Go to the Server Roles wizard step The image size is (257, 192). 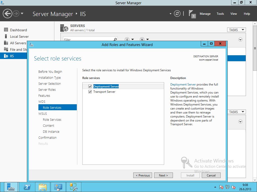click(x=47, y=90)
